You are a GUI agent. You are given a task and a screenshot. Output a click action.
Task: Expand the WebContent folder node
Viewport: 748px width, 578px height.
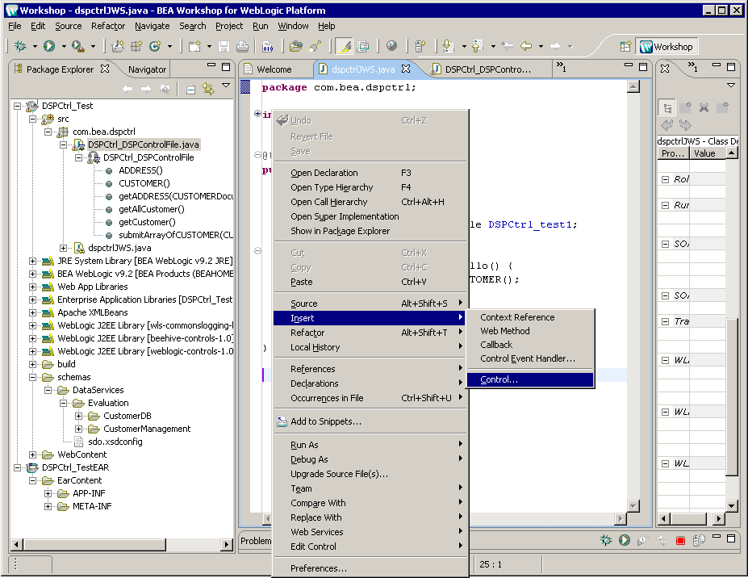(32, 454)
